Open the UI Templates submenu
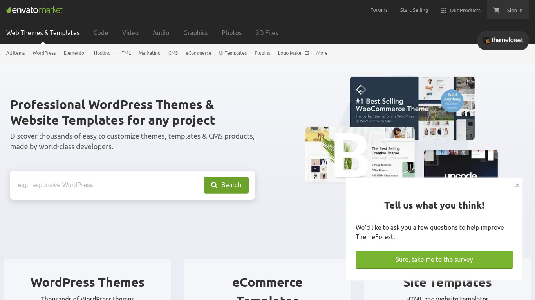Viewport: 535px width, 300px height. (233, 53)
